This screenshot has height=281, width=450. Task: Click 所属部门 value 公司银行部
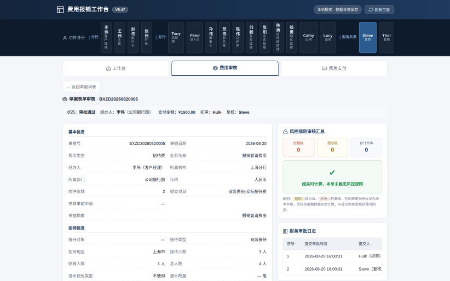tap(155, 179)
